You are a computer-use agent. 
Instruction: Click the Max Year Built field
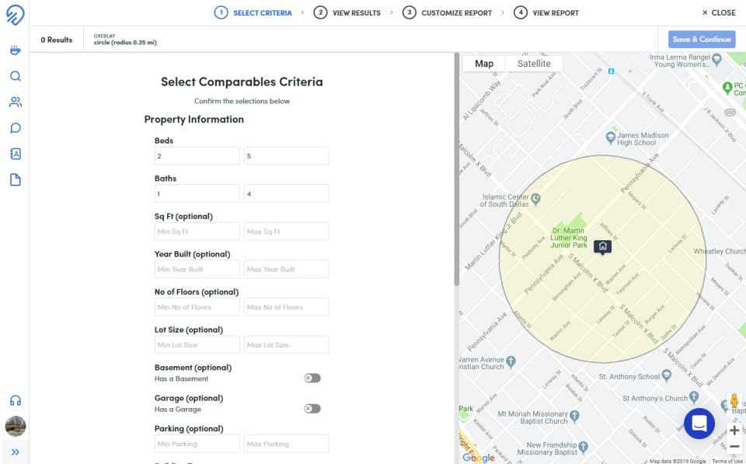coord(286,270)
